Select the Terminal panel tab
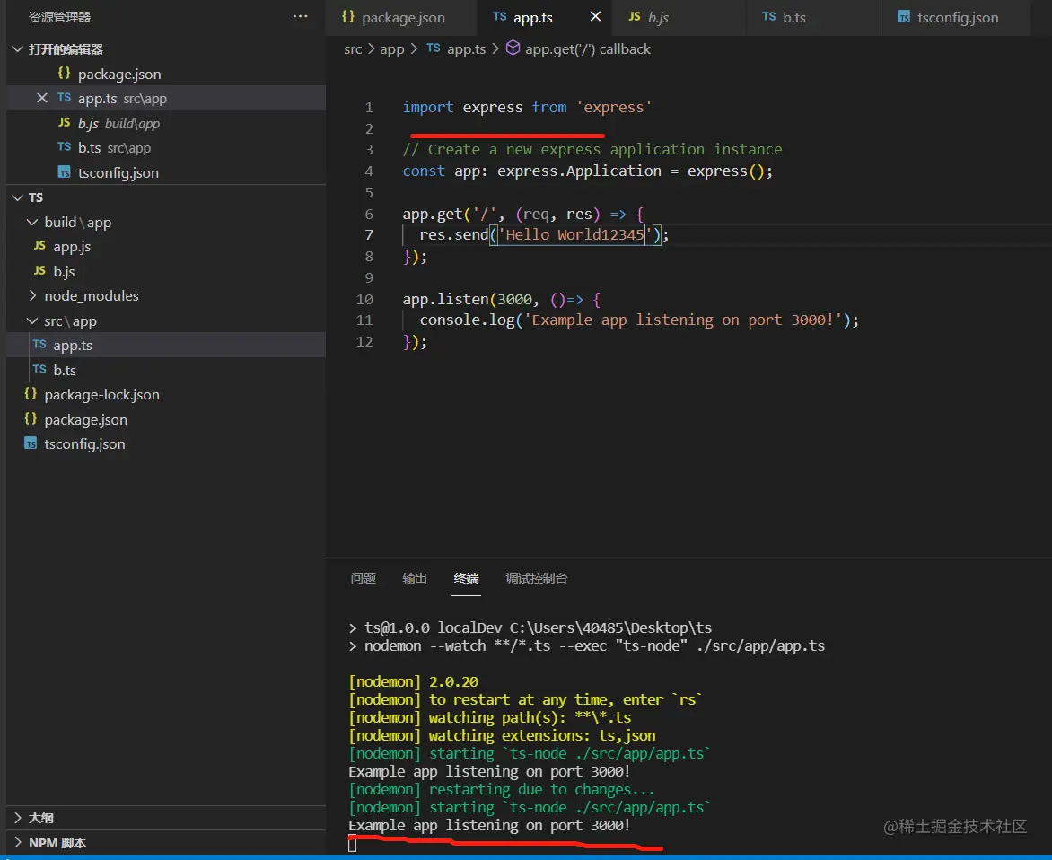 [x=466, y=577]
